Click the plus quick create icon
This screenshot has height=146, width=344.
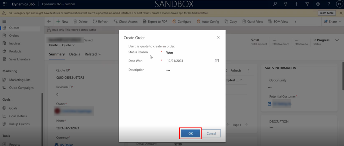point(296,4)
